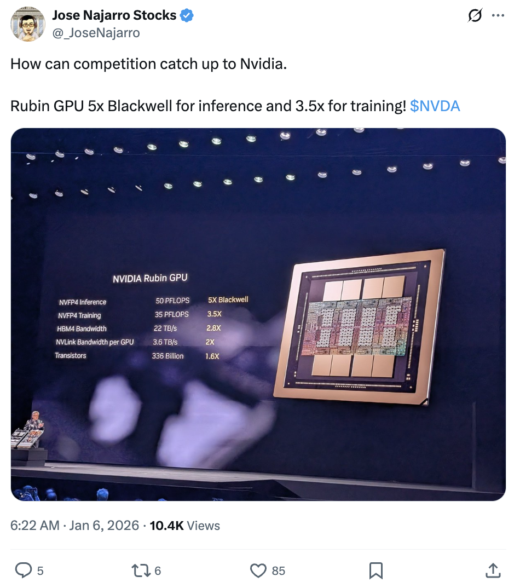The height and width of the screenshot is (588, 520).
Task: Open the repost arrows menu
Action: [x=141, y=570]
